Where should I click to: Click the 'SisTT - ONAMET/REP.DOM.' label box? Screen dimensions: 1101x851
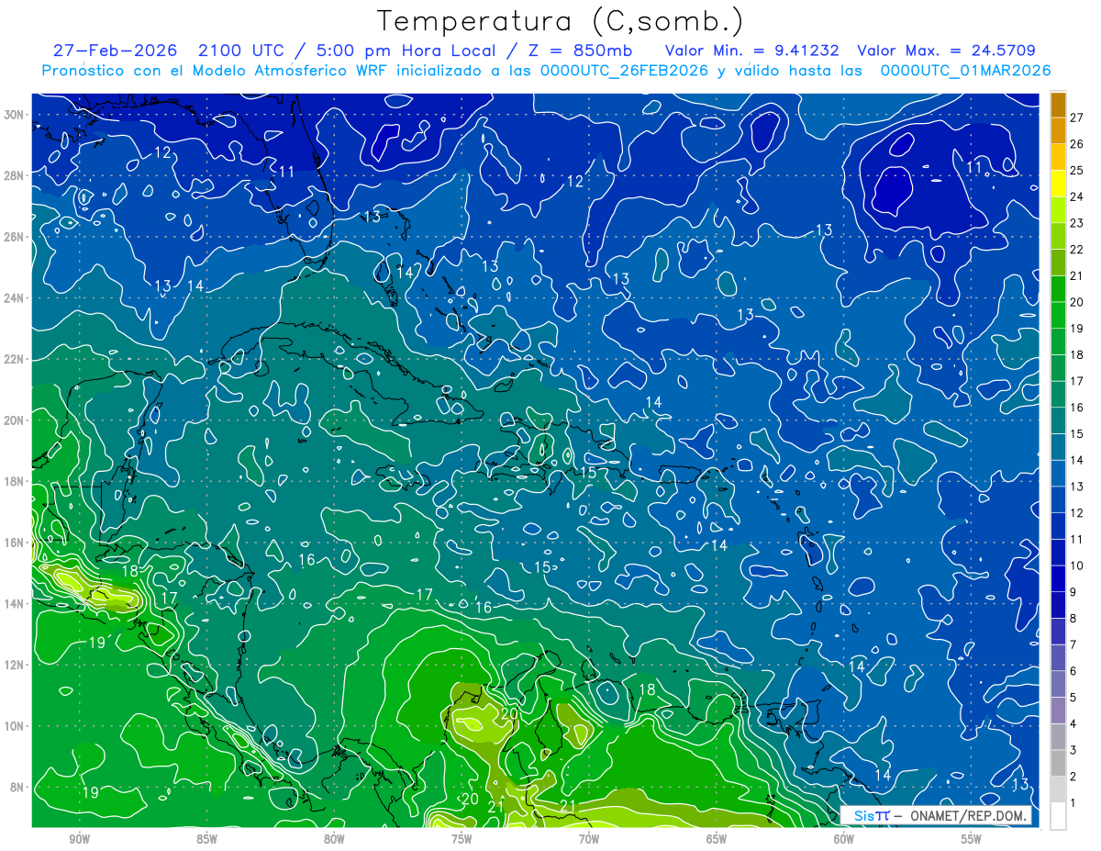936,815
